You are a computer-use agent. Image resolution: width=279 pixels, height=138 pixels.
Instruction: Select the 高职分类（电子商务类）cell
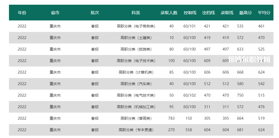[x=136, y=26]
